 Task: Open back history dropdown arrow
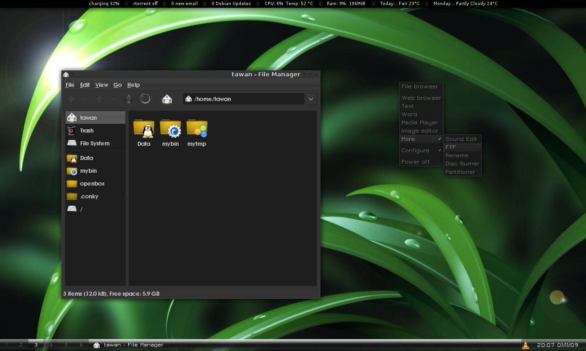click(85, 99)
